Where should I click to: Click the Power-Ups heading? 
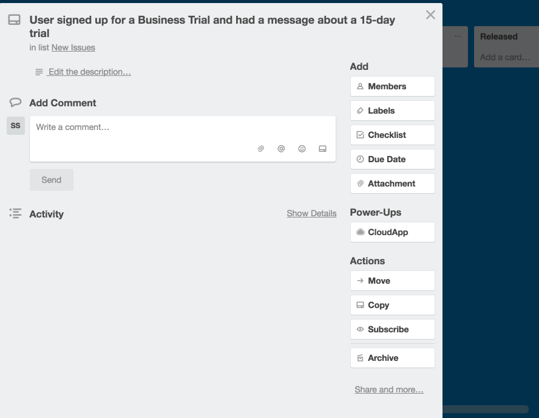(x=375, y=212)
